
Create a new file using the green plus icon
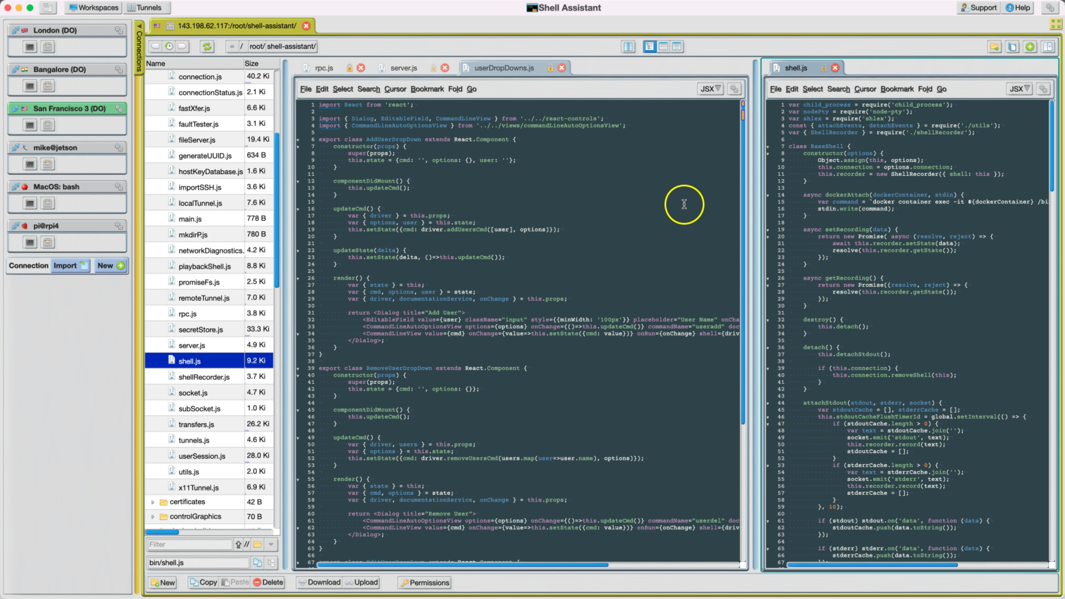(1031, 47)
